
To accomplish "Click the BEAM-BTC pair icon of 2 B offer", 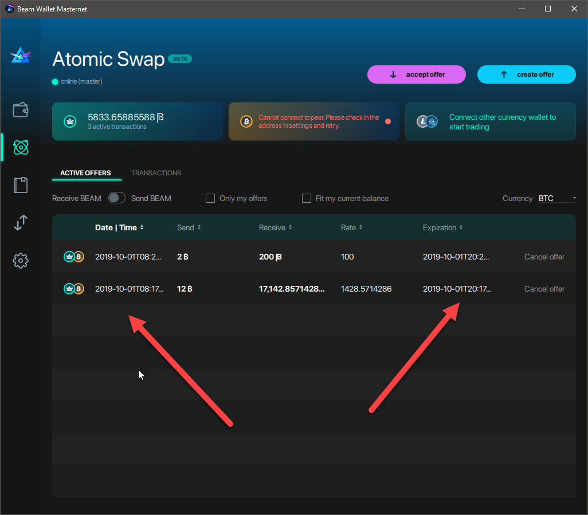I will [x=74, y=257].
